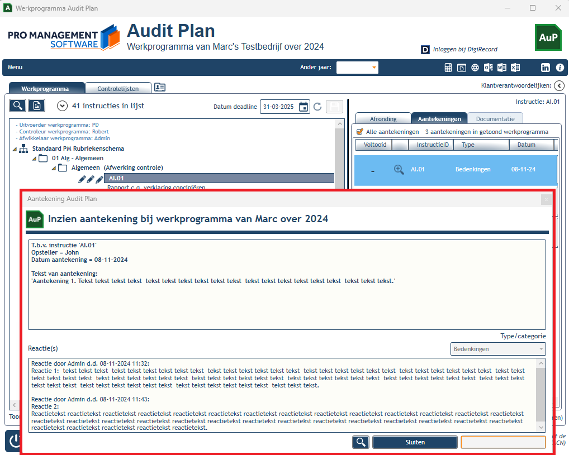The width and height of the screenshot is (569, 455).
Task: Open the Ander jaar dropdown
Action: 357,68
